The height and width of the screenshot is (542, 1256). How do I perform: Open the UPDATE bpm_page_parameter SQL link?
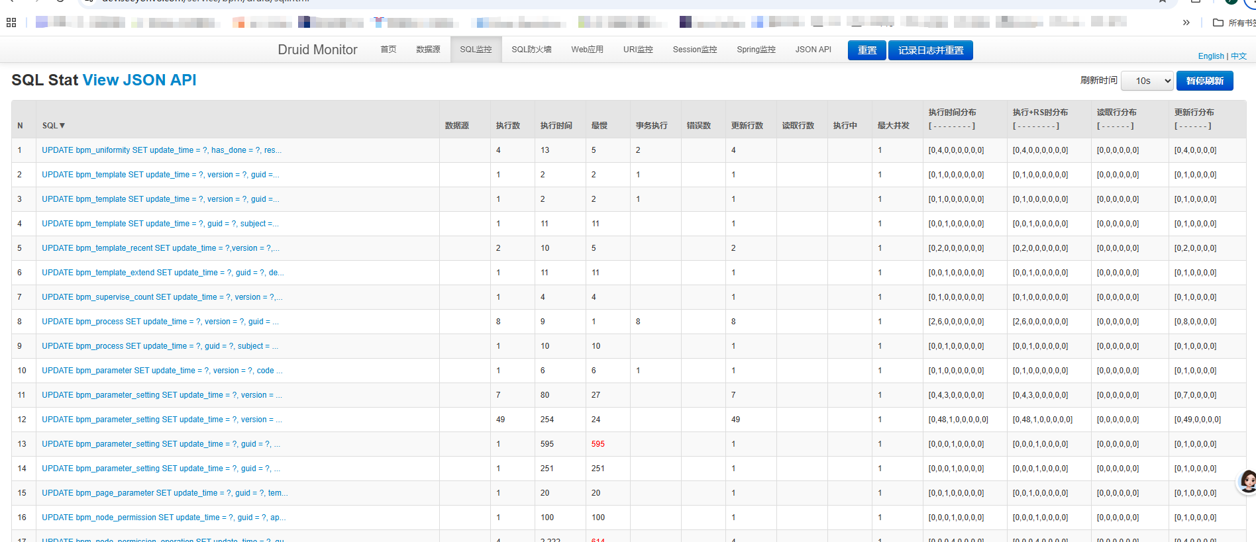pyautogui.click(x=165, y=493)
